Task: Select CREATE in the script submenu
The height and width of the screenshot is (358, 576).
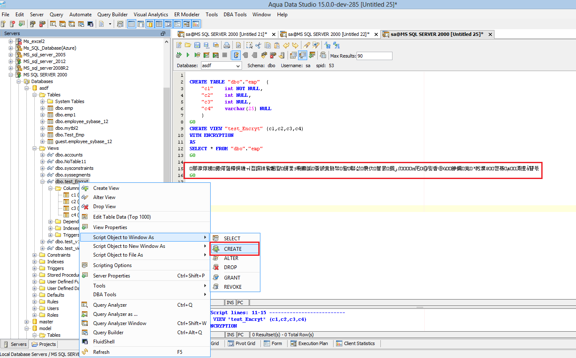Action: pos(235,249)
